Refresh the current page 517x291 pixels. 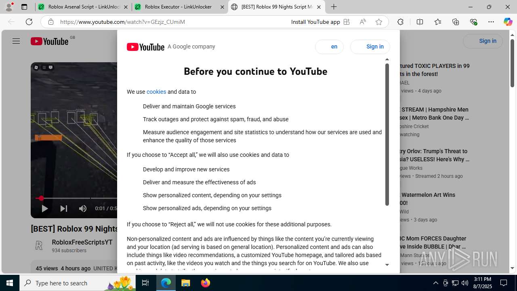(x=29, y=22)
